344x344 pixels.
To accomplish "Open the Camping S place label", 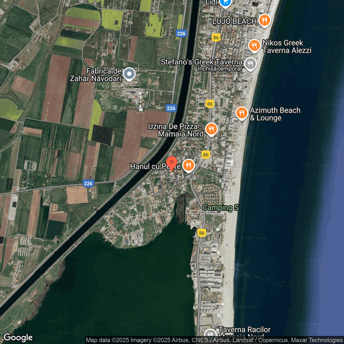I will point(220,208).
